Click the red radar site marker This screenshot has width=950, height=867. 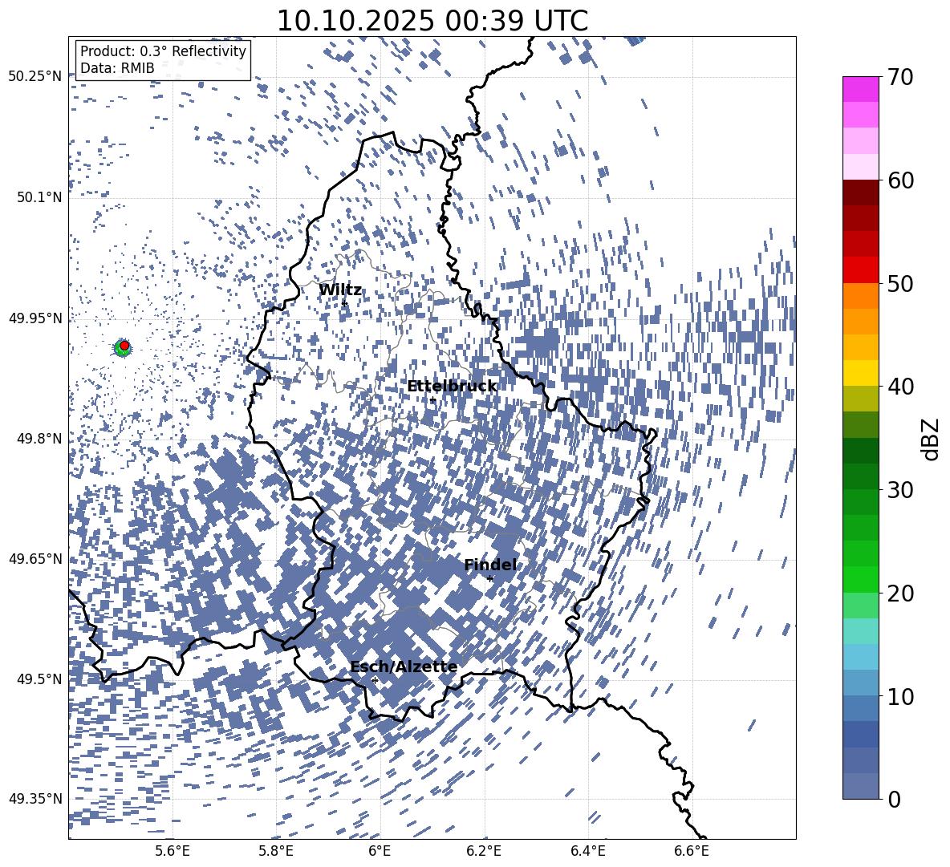click(124, 346)
